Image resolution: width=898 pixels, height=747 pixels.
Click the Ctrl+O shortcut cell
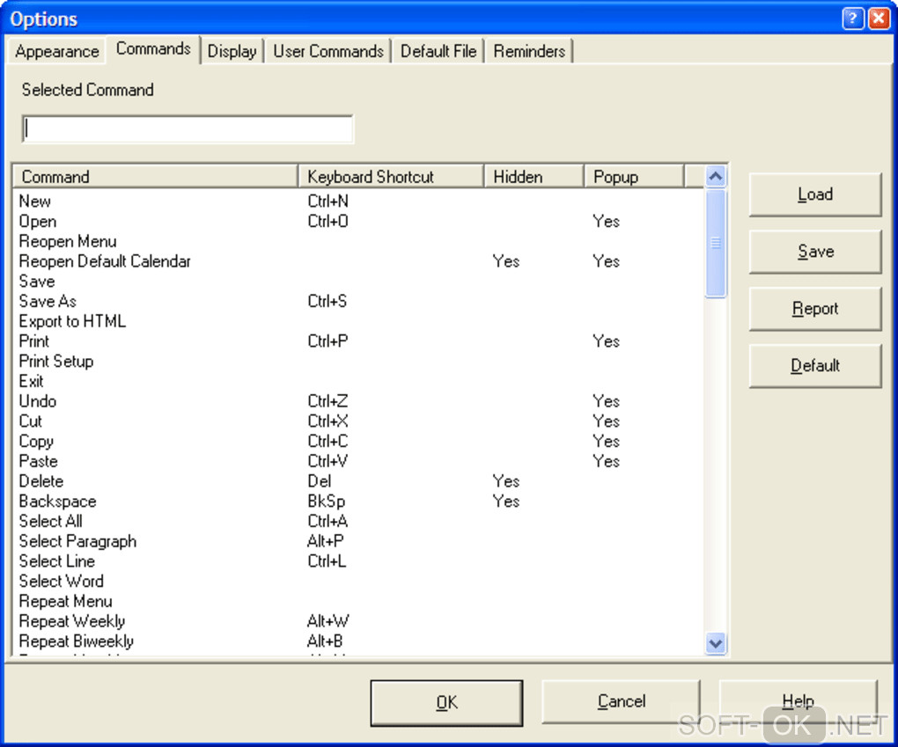(328, 222)
